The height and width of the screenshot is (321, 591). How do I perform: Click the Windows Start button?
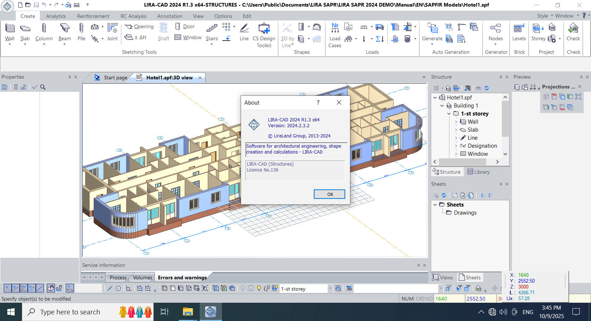pos(11,312)
